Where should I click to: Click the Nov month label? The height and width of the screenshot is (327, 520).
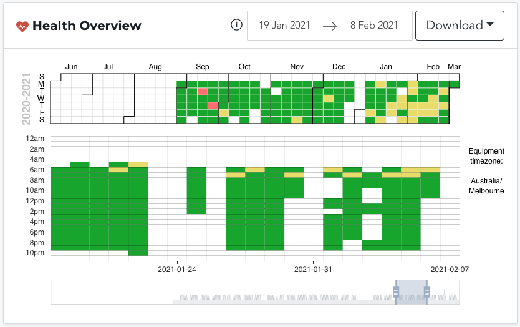pyautogui.click(x=297, y=67)
